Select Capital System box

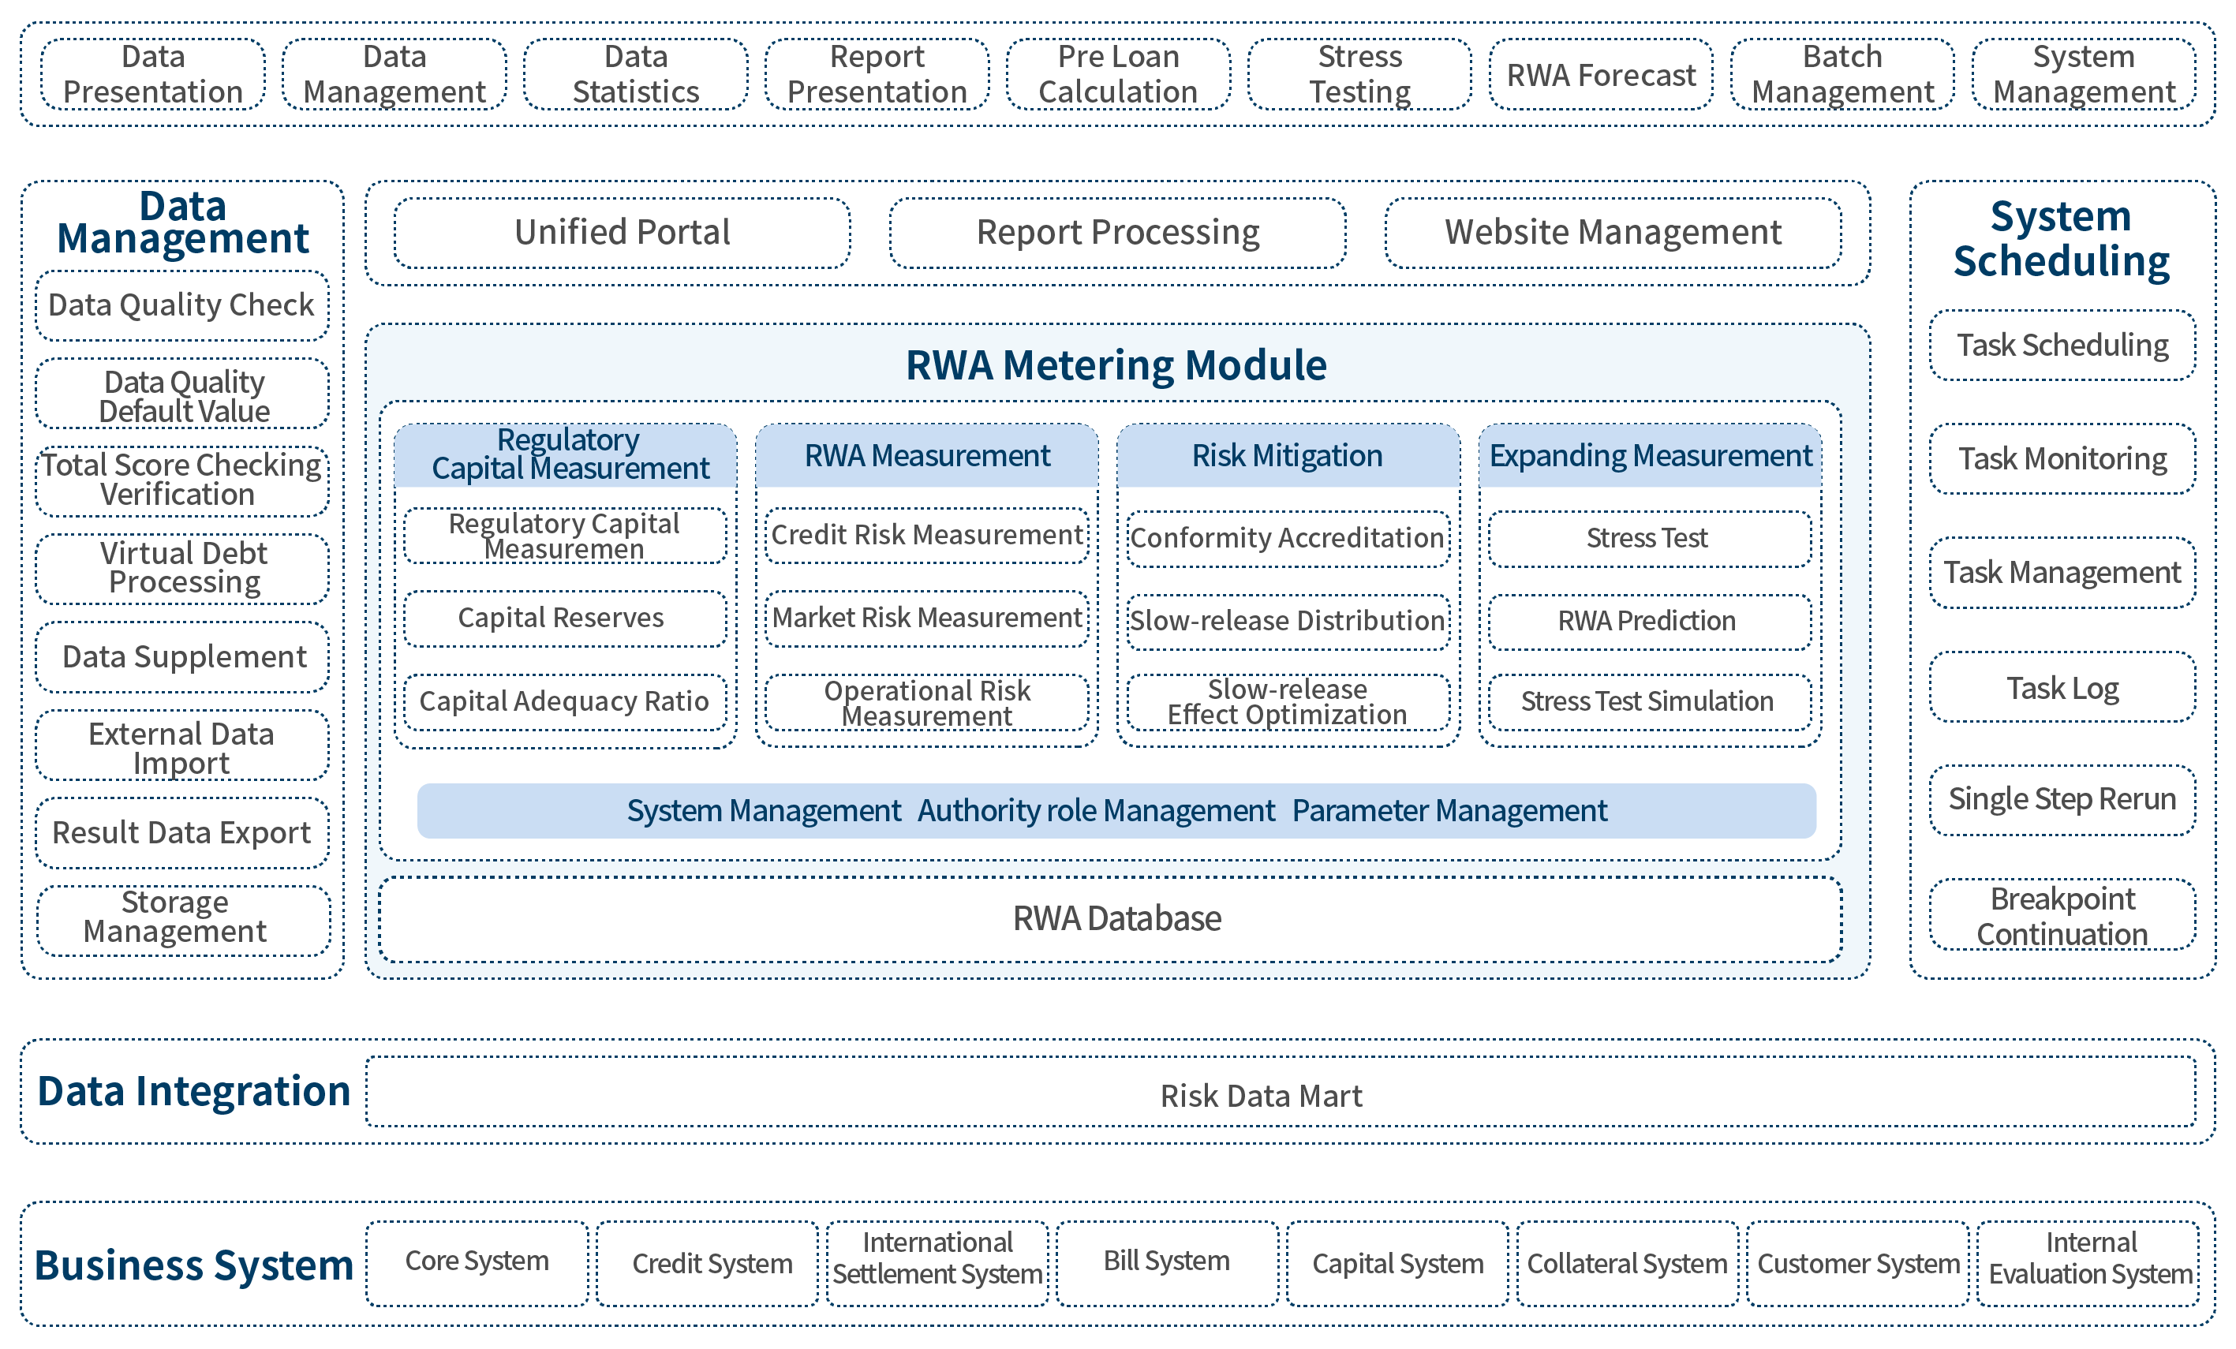point(1397,1264)
